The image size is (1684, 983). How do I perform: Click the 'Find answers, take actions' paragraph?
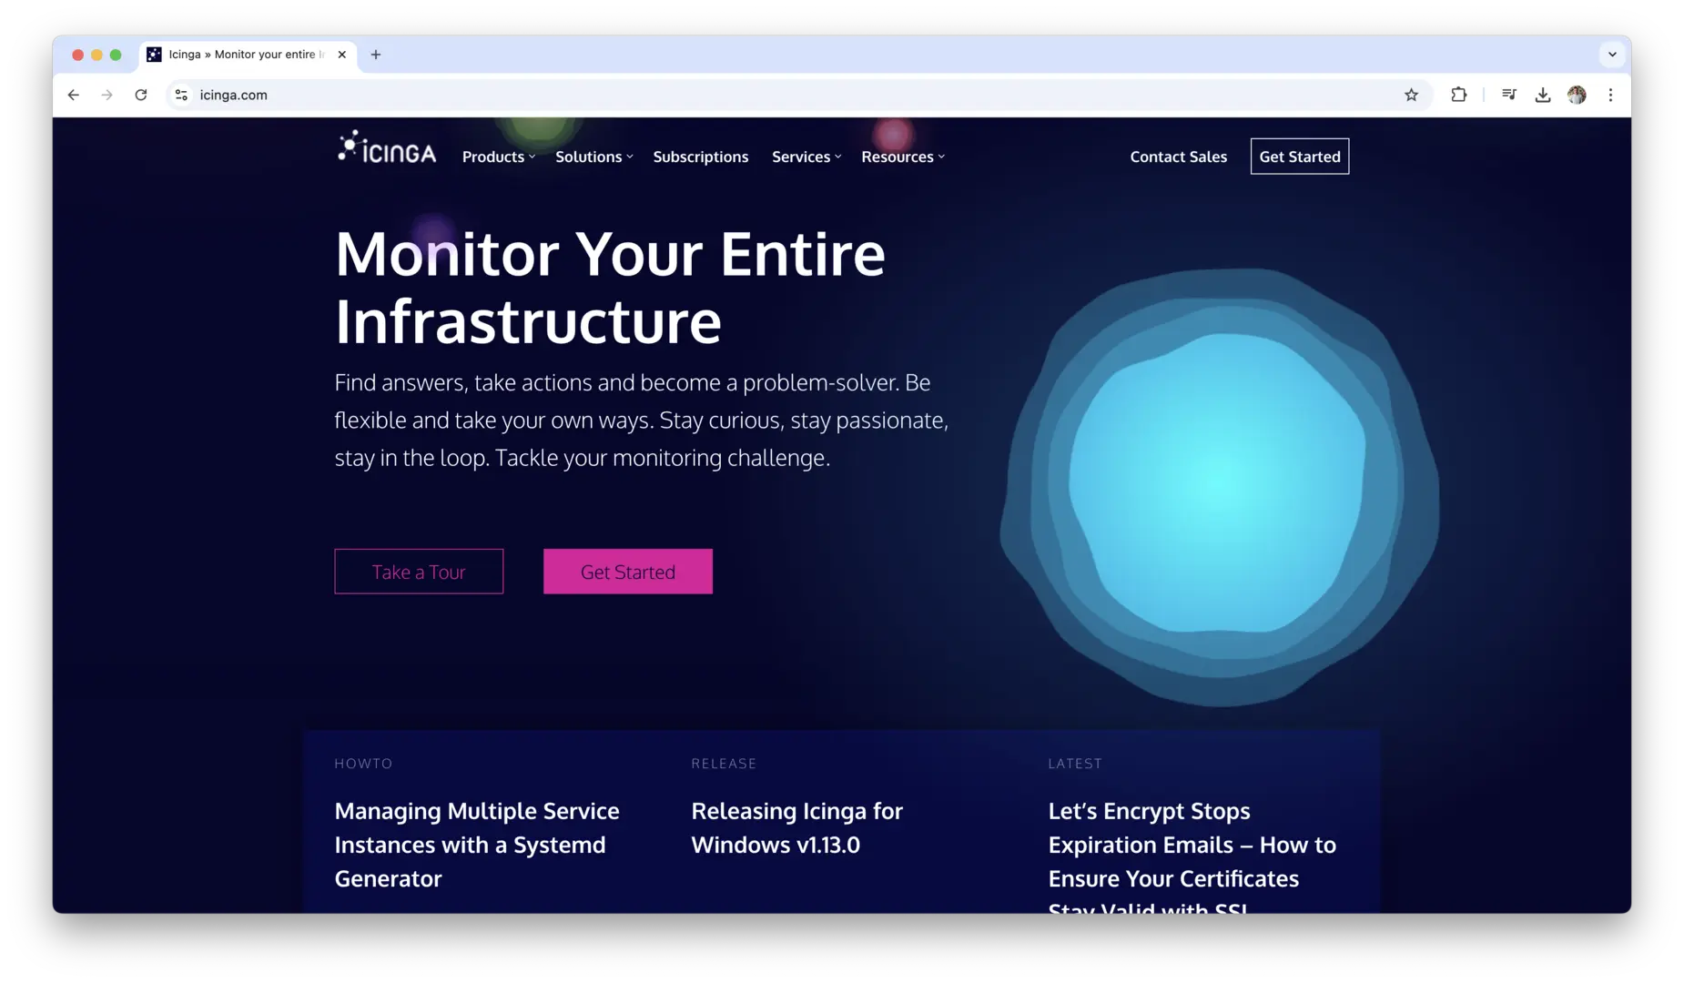coord(642,420)
